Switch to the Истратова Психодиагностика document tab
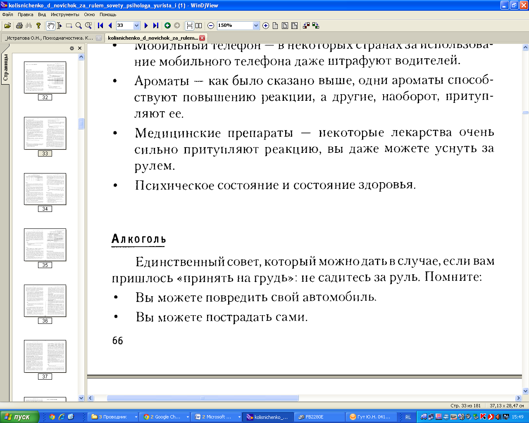The image size is (529, 423). [49, 38]
